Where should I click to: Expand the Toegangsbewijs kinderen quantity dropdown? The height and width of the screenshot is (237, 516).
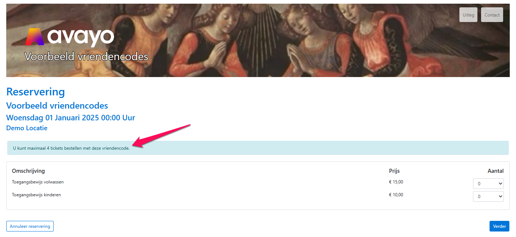point(488,197)
